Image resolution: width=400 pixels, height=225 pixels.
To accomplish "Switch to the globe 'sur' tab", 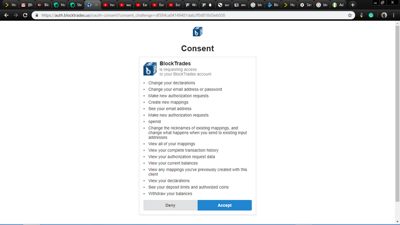I will 223,5.
